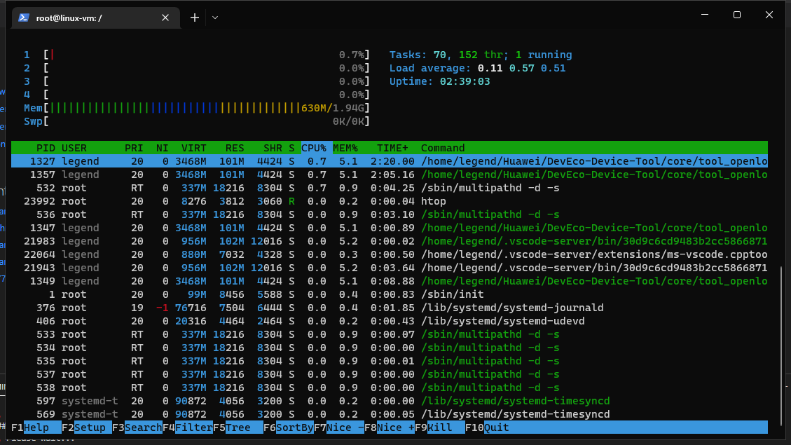Image resolution: width=791 pixels, height=445 pixels.
Task: Click F1 Help in htop footer
Action: (36, 427)
